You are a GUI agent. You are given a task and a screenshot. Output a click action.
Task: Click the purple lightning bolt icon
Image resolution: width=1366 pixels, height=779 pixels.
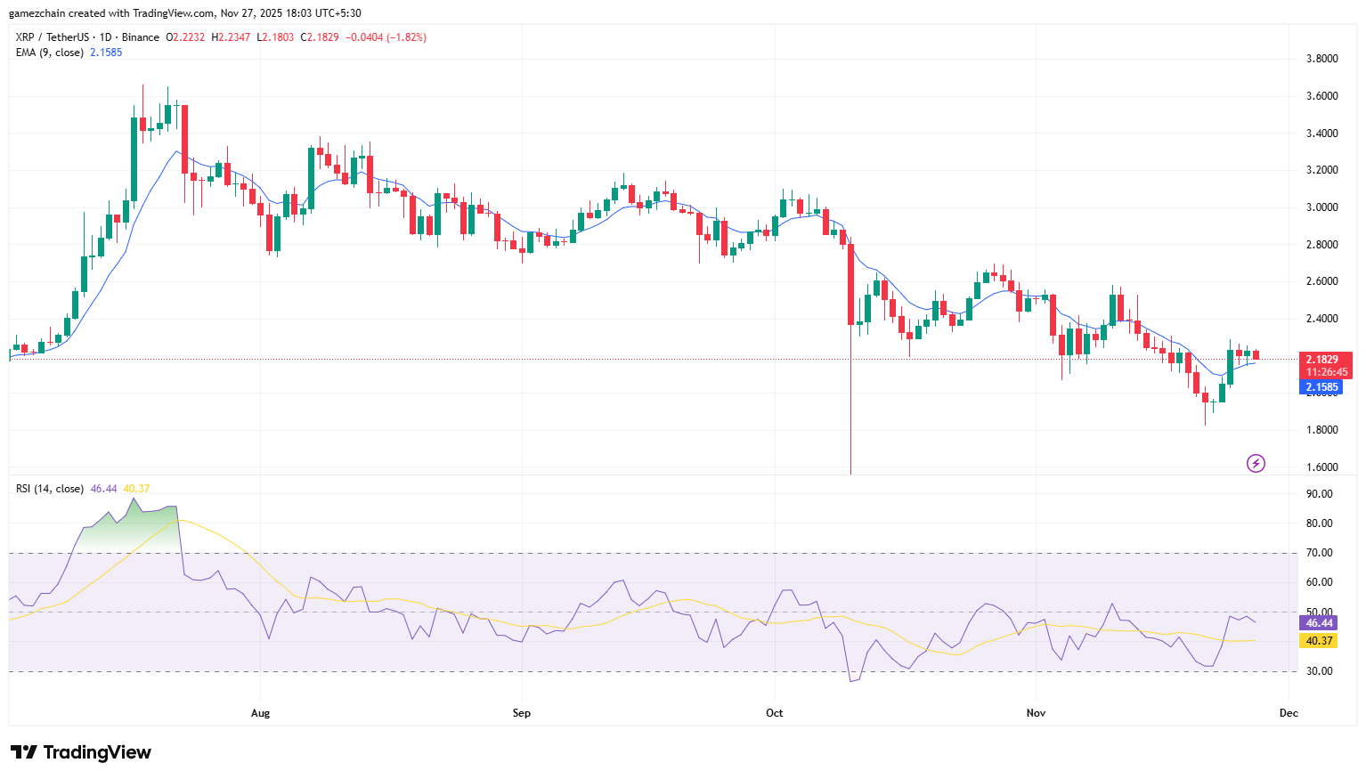click(x=1256, y=463)
